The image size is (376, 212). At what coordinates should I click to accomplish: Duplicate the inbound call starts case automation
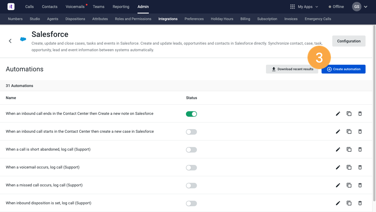coord(349,132)
